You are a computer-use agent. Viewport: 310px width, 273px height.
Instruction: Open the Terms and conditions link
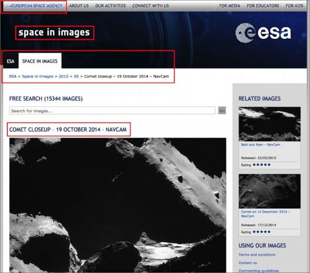click(257, 255)
